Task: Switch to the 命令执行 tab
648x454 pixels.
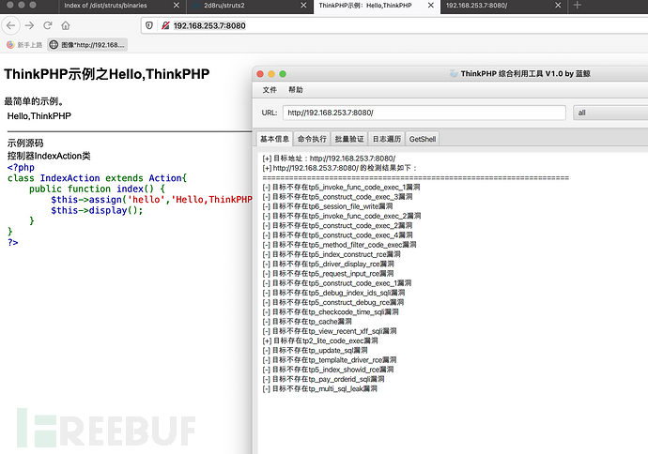Action: point(312,139)
